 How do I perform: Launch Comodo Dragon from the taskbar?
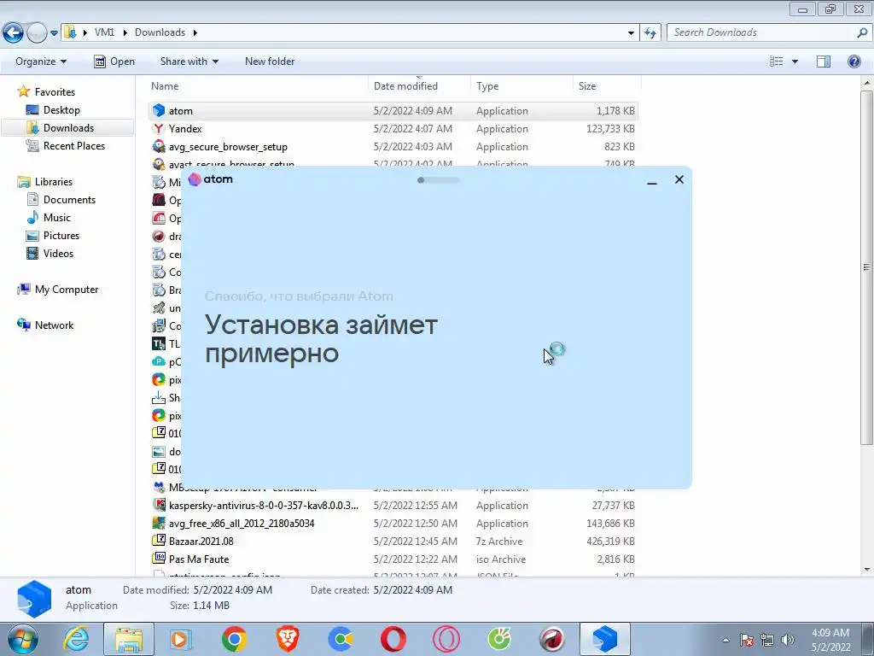[x=552, y=639]
